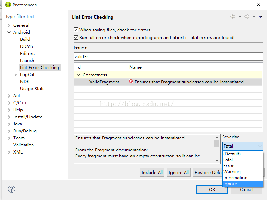This screenshot has height=200, width=267.
Task: Expand the Install/Update node
Action: coord(9,117)
